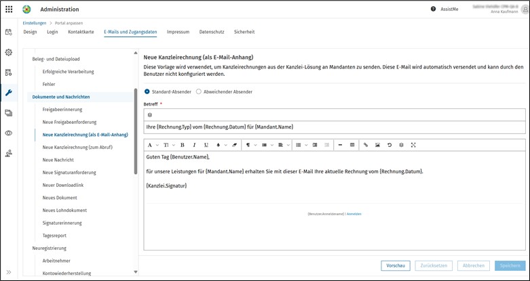Select Abweichender Absender radio button

pyautogui.click(x=199, y=91)
